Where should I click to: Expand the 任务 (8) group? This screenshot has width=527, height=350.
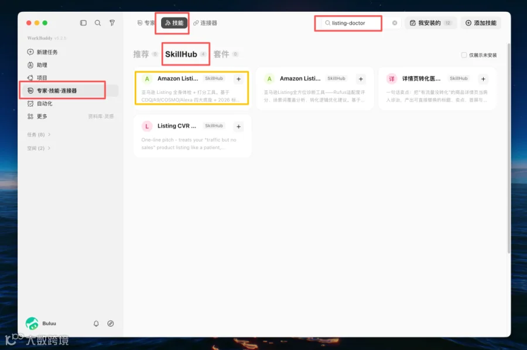click(39, 135)
